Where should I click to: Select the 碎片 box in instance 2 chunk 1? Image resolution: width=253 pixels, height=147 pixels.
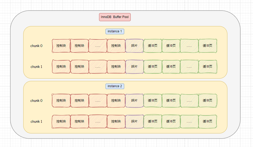[x=134, y=121]
